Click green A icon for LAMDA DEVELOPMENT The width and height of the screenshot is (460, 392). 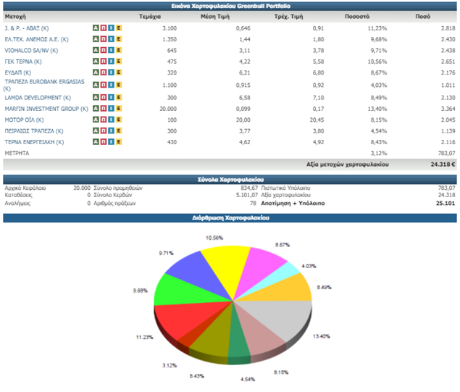(96, 98)
